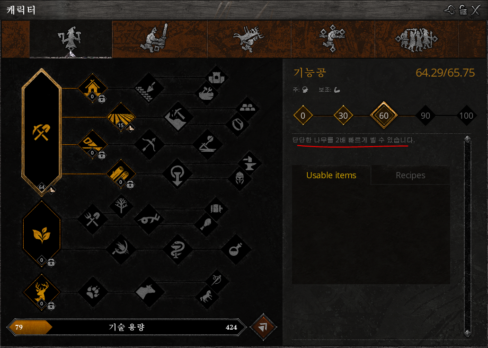Click the red arrow button beside skill capacity
Image resolution: width=488 pixels, height=348 pixels.
263,327
